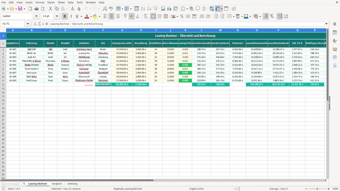Apply AutoFilter funnel icon
This screenshot has width=340, height=191.
coord(156,9)
